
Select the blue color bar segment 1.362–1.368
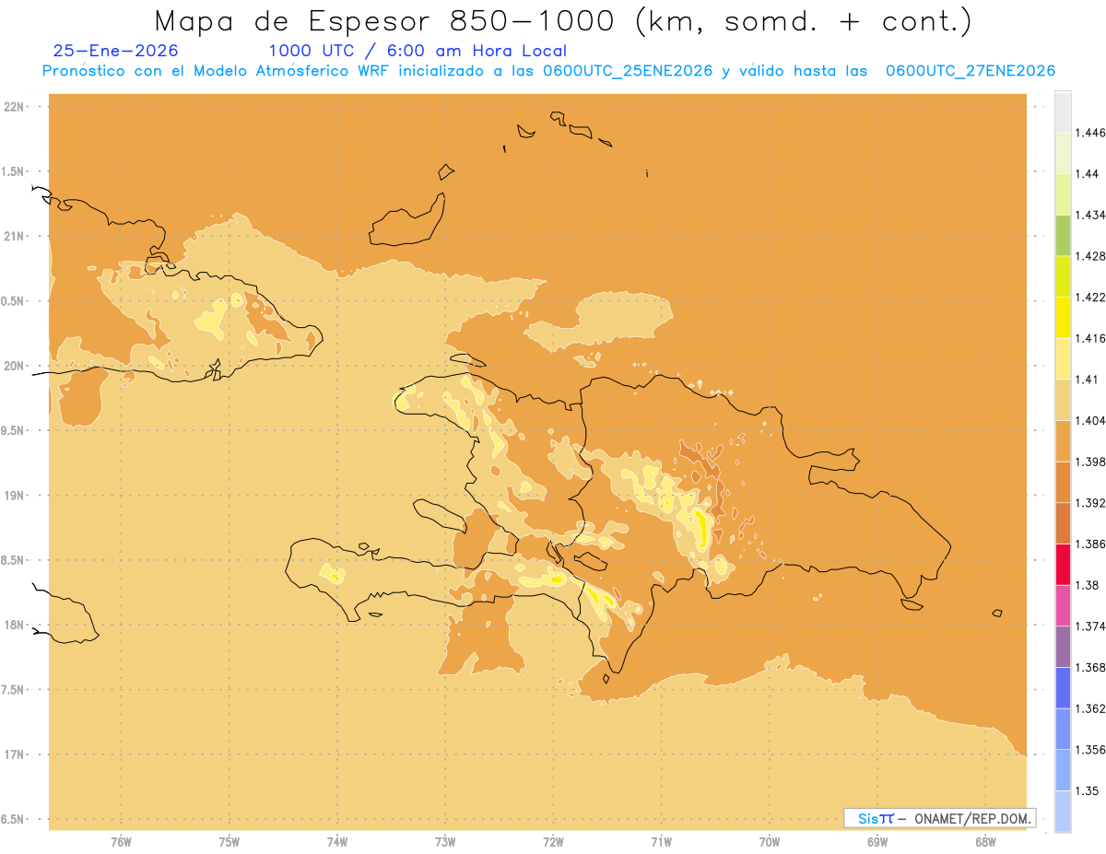coord(1063,687)
